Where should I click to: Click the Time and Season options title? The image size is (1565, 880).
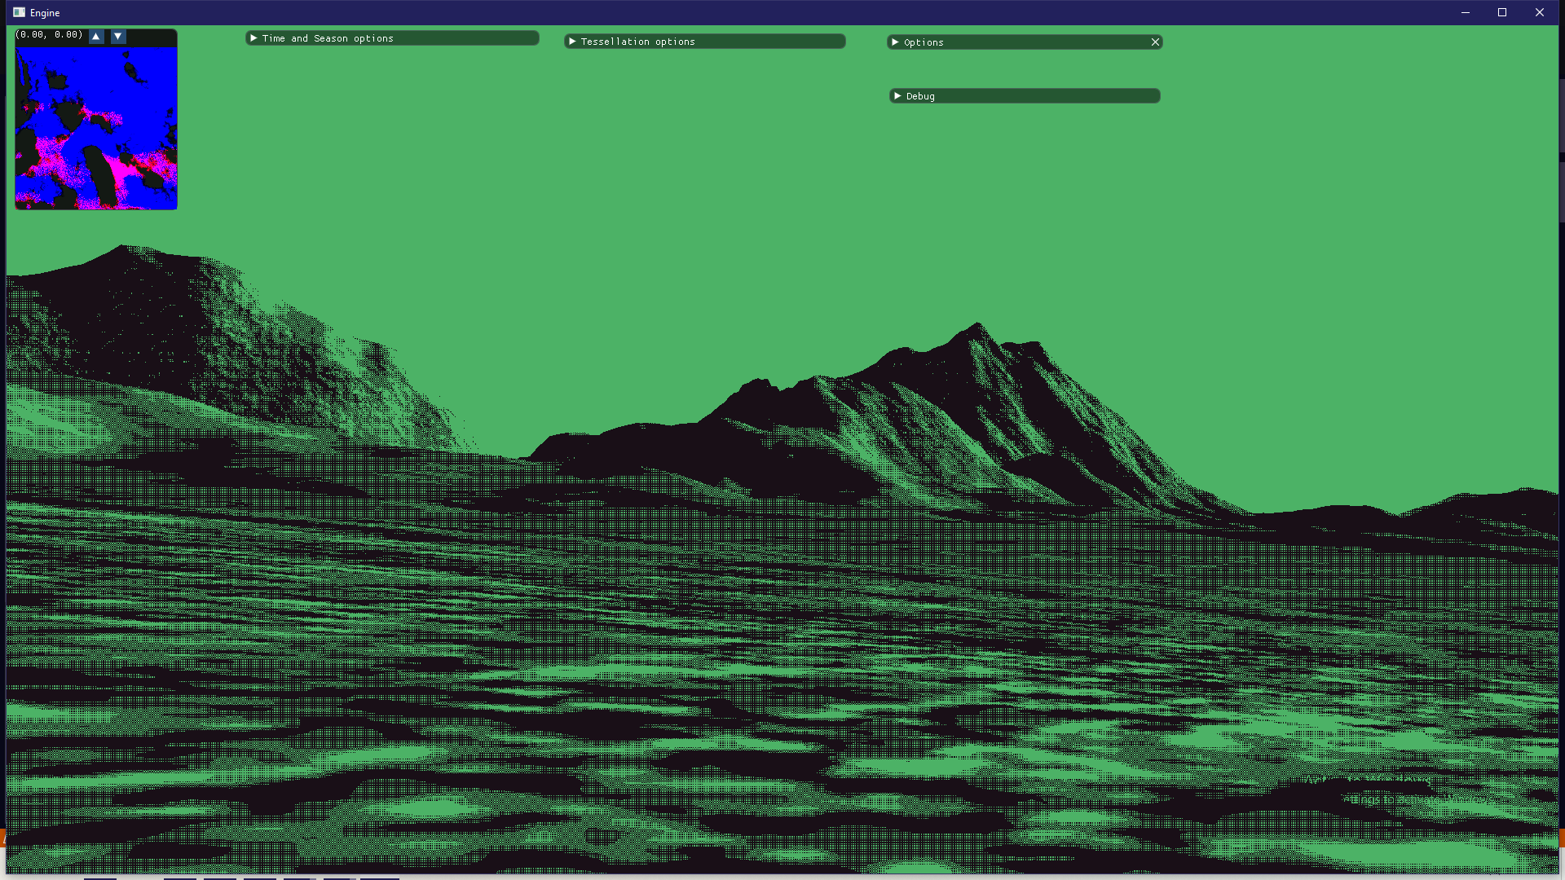pyautogui.click(x=328, y=38)
